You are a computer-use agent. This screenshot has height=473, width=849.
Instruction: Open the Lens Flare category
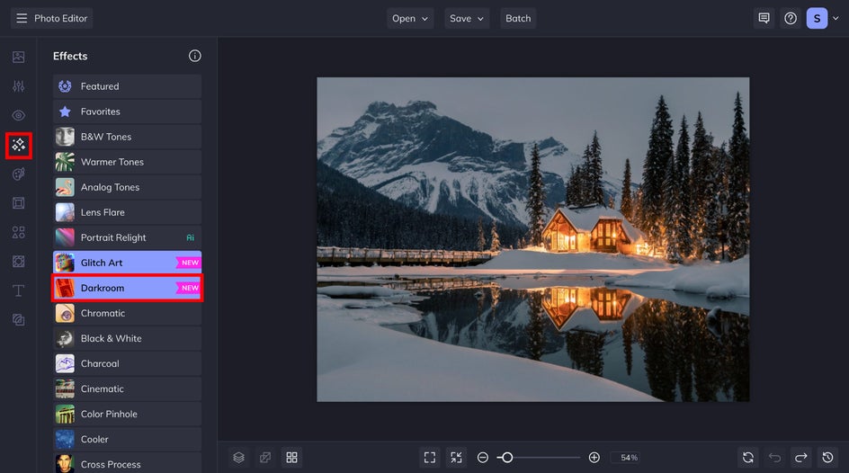tap(127, 212)
